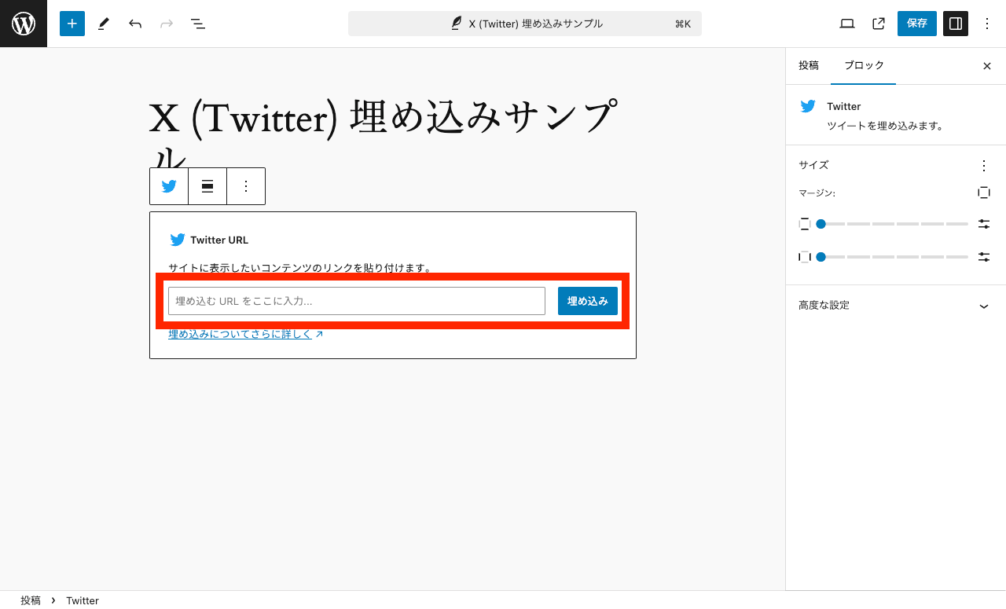Screen dimensions: 1006x609
Task: Click the 埋め込み button
Action: [x=588, y=301]
